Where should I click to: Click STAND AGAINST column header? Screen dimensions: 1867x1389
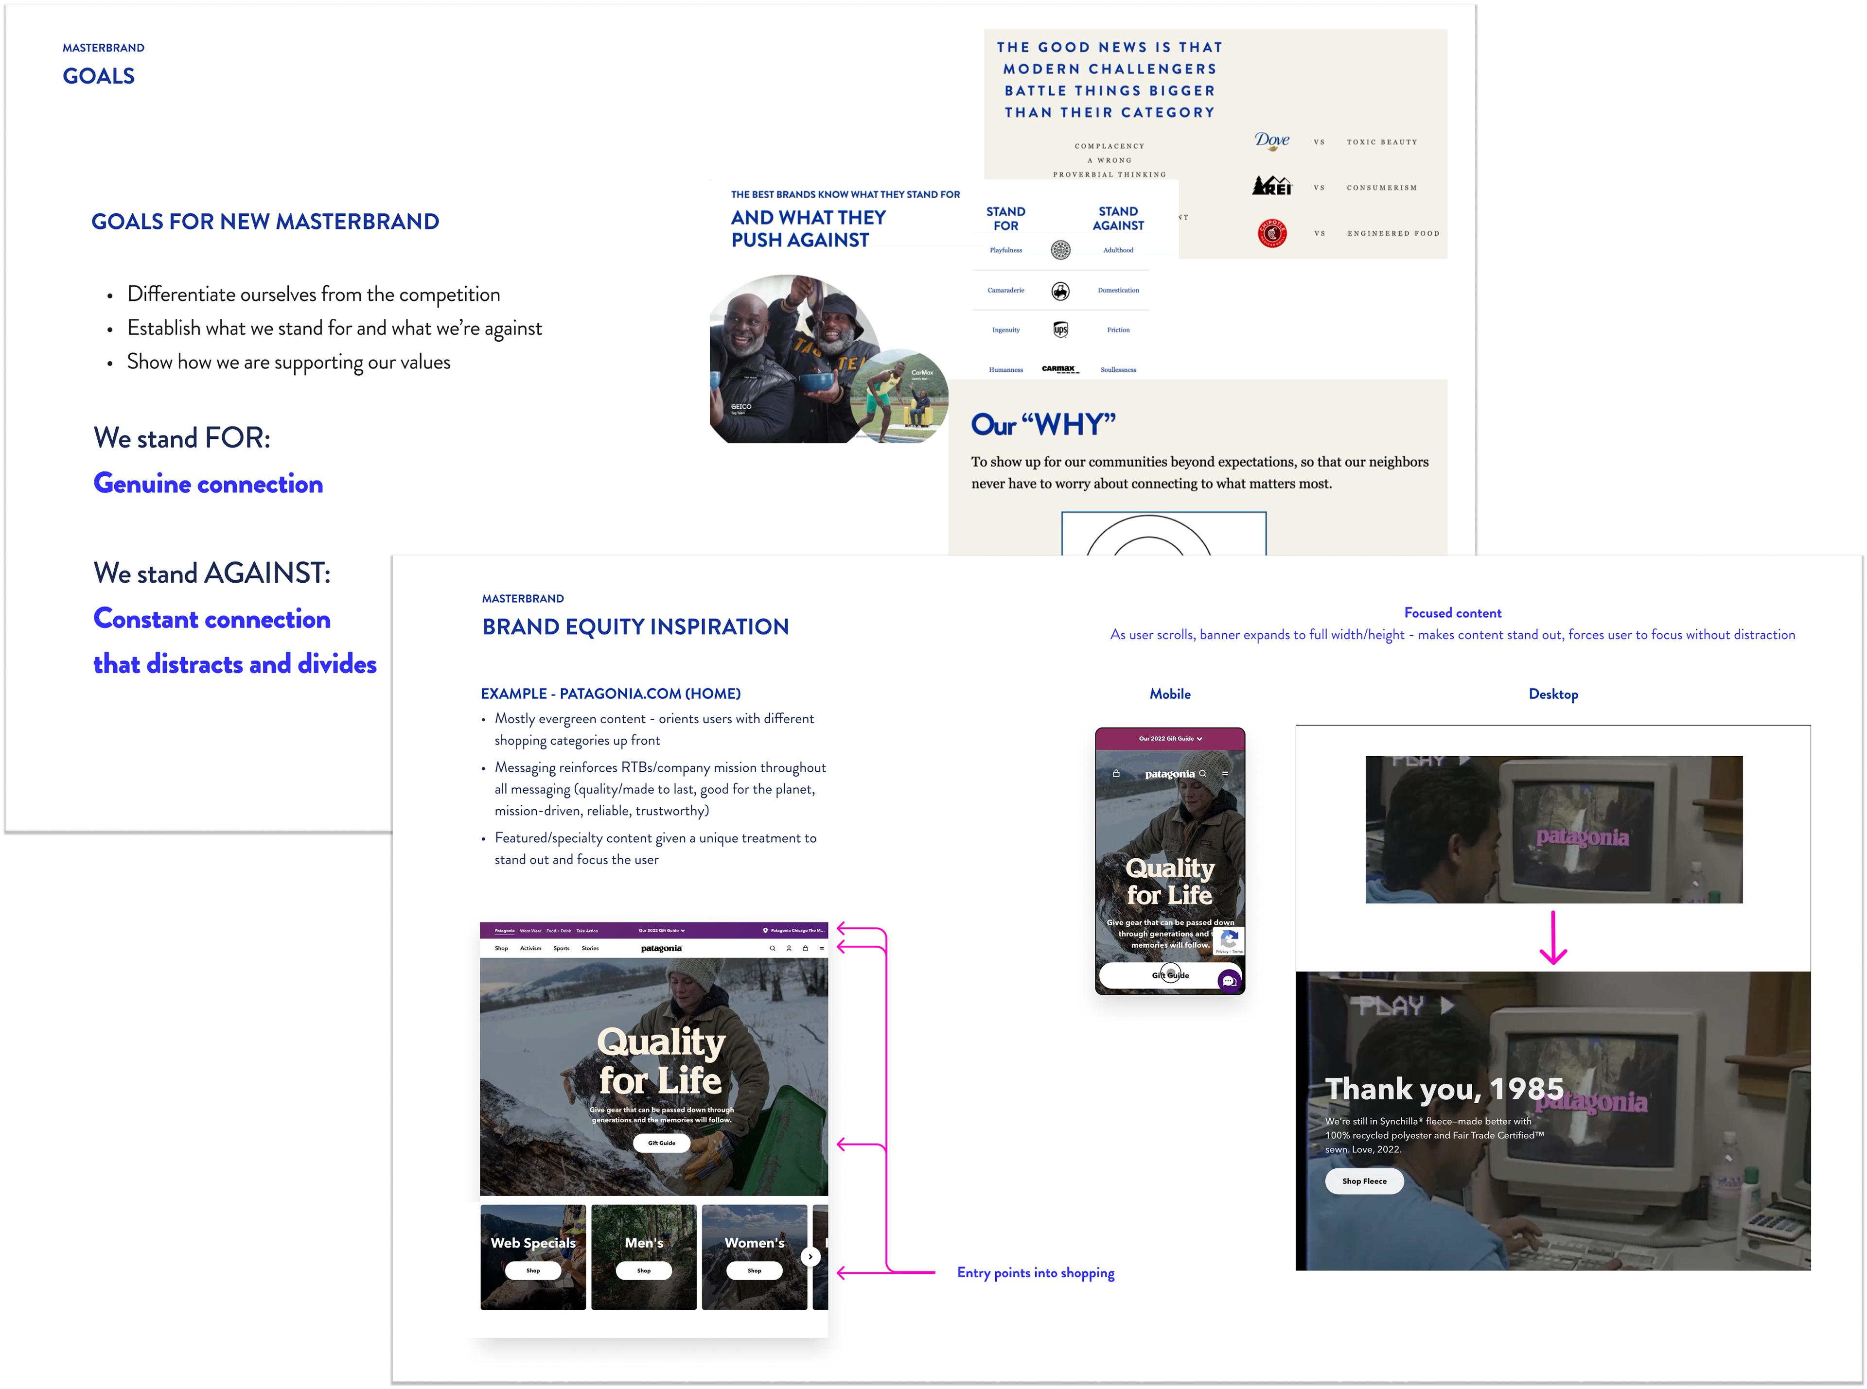(1118, 219)
